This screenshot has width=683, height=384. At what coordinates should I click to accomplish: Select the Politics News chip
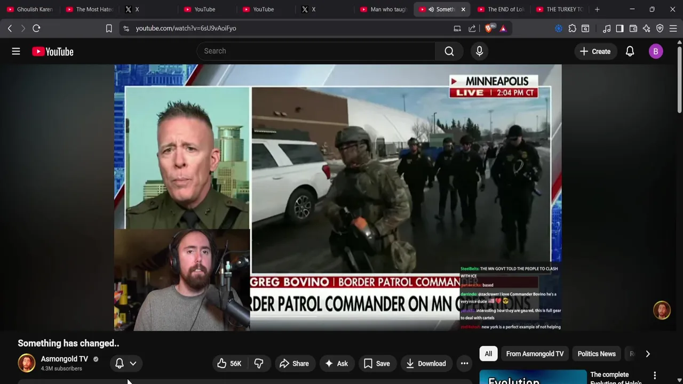point(597,354)
